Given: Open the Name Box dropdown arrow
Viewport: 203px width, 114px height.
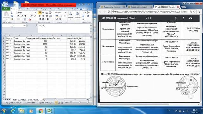Looking at the screenshot, I should tap(24, 26).
